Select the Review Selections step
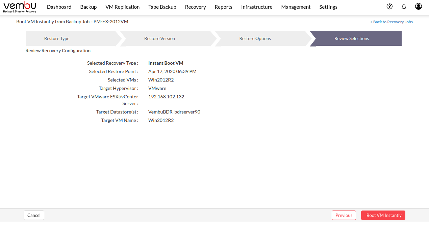This screenshot has height=225, width=429. coord(356,38)
